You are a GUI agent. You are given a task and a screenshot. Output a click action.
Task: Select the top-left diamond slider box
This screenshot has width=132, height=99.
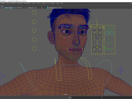pos(94,28)
